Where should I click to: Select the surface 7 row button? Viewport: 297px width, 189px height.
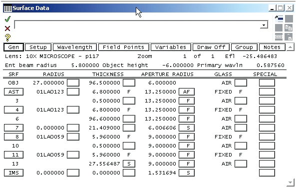pyautogui.click(x=13, y=127)
